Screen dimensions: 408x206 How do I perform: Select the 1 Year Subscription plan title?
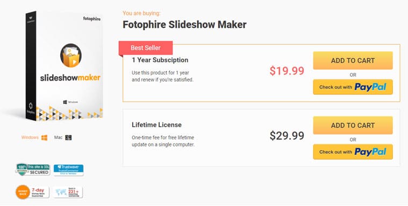[160, 60]
